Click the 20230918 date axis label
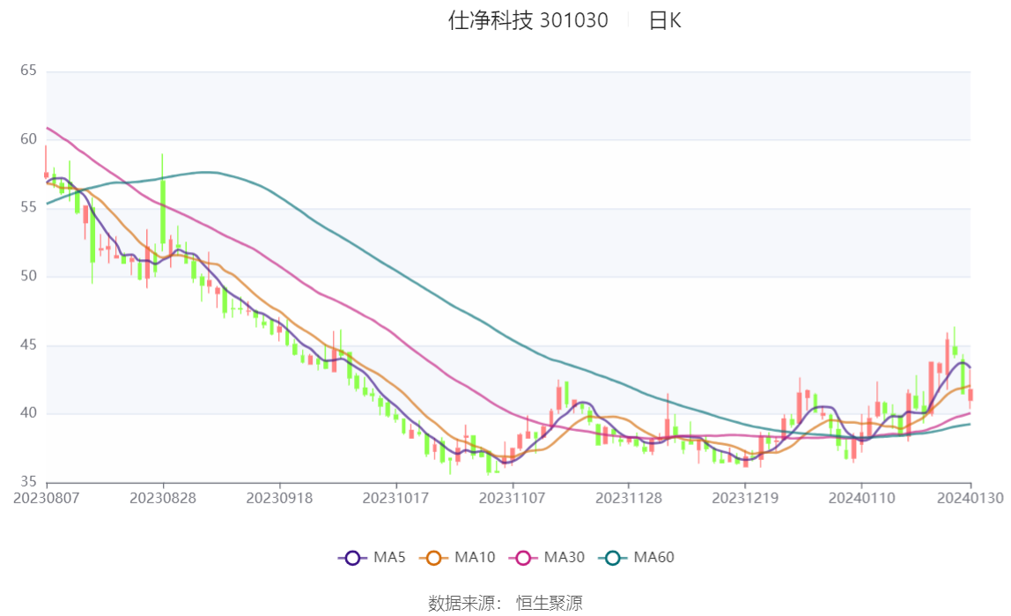This screenshot has width=1011, height=616. tap(279, 499)
